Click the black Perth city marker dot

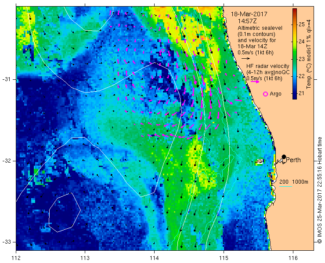click(x=284, y=156)
